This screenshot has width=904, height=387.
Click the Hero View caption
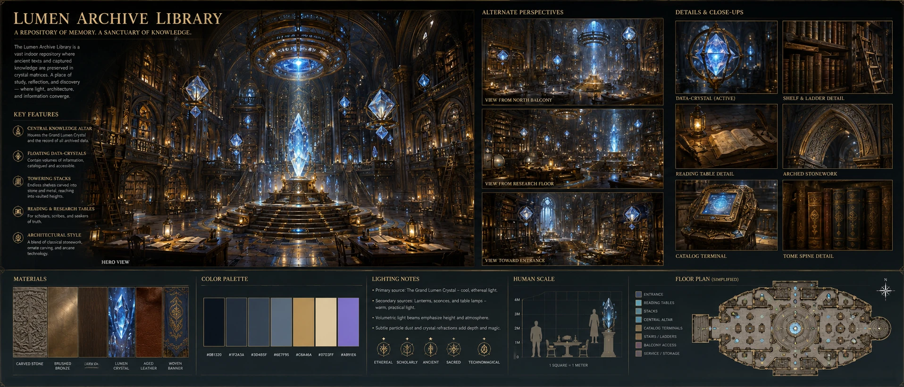point(115,262)
